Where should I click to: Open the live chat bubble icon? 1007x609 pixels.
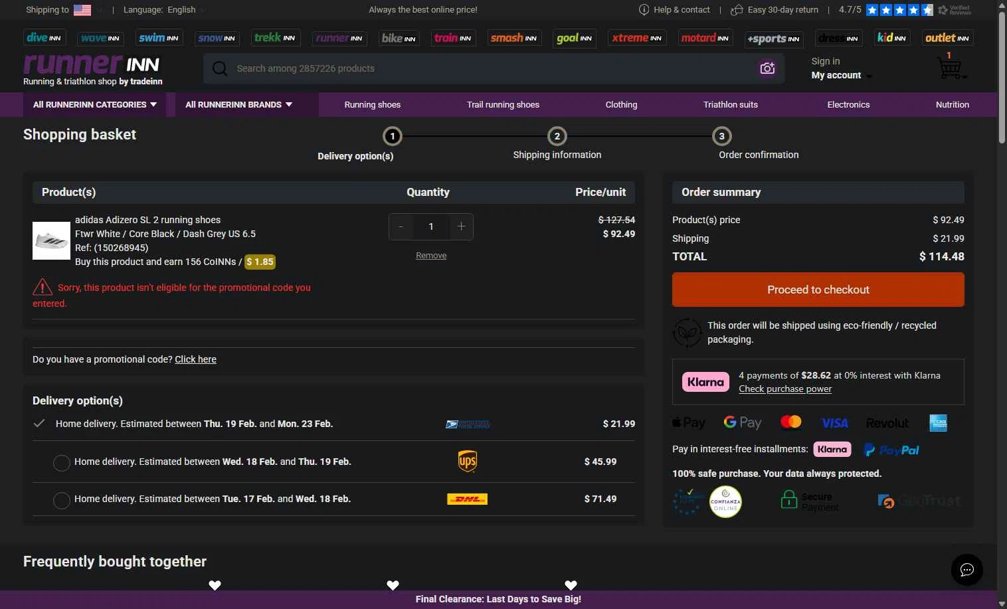tap(966, 570)
